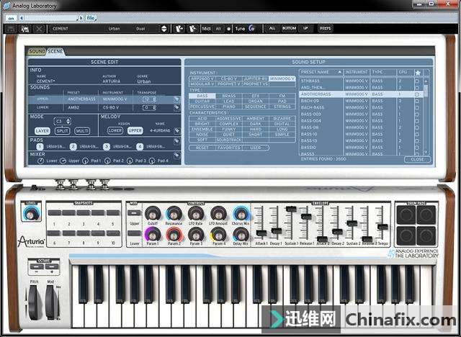The height and width of the screenshot is (337, 461).
Task: Select the SPLIT mode
Action: pyautogui.click(x=63, y=131)
